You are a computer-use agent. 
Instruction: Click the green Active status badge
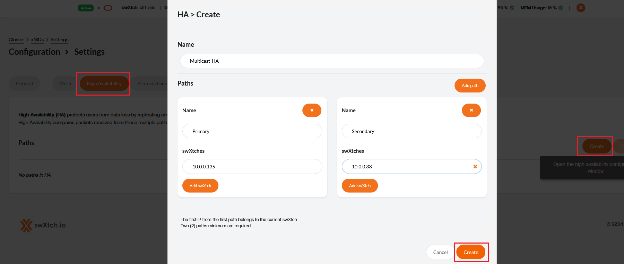pos(86,8)
